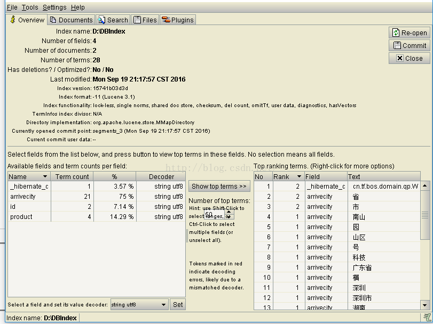433x324 pixels.
Task: Click the Set decoder button
Action: 178,304
